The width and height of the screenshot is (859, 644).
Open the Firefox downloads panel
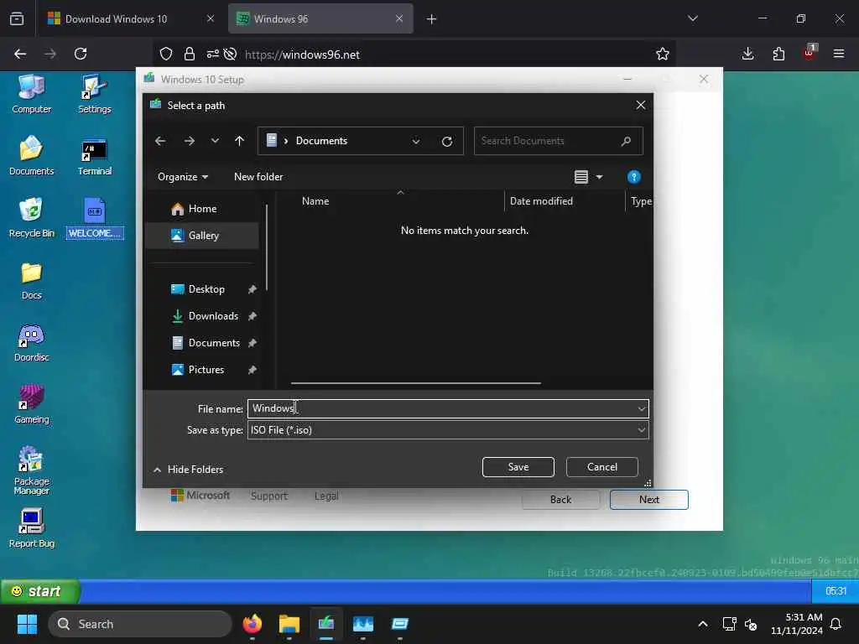pyautogui.click(x=747, y=54)
